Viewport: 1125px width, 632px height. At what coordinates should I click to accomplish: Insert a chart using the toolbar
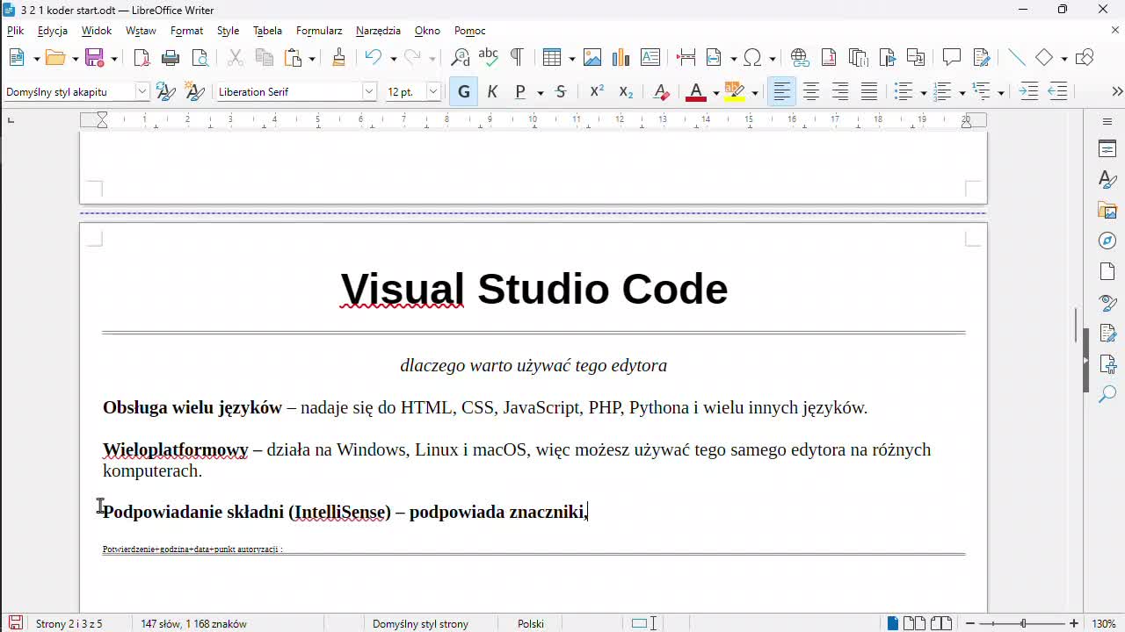(621, 57)
